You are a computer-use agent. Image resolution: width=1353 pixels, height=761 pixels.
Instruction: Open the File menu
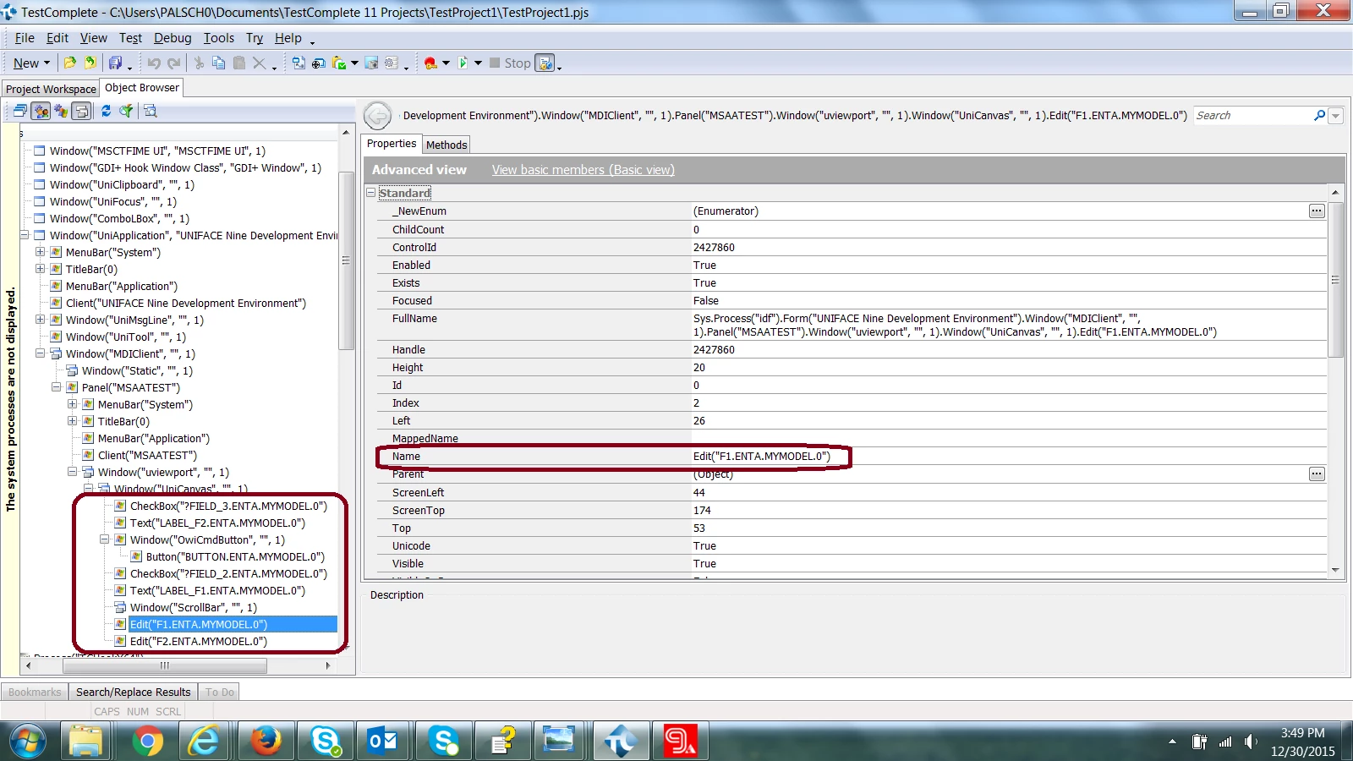tap(25, 38)
